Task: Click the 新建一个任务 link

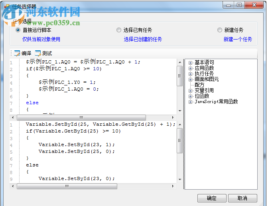Action: (x=238, y=40)
